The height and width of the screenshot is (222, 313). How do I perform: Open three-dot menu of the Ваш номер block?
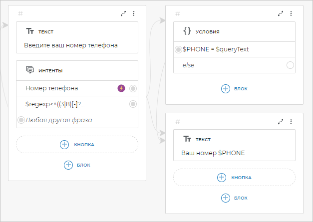pos(291,121)
